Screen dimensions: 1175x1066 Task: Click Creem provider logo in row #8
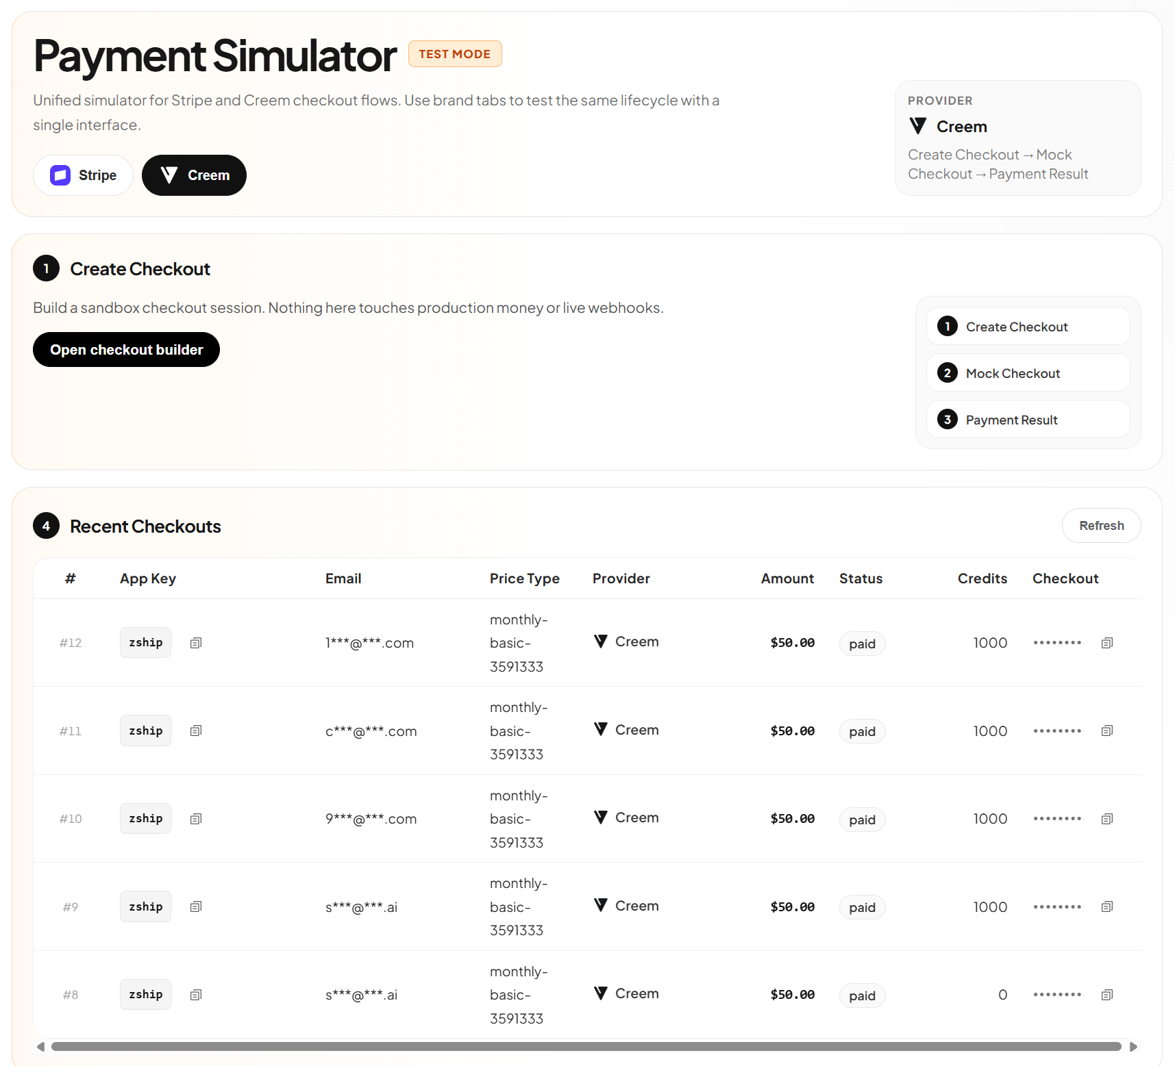click(x=601, y=993)
